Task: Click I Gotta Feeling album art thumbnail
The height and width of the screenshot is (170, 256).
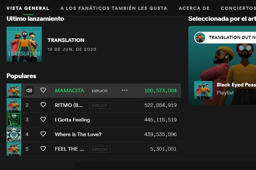Action: [x=14, y=120]
